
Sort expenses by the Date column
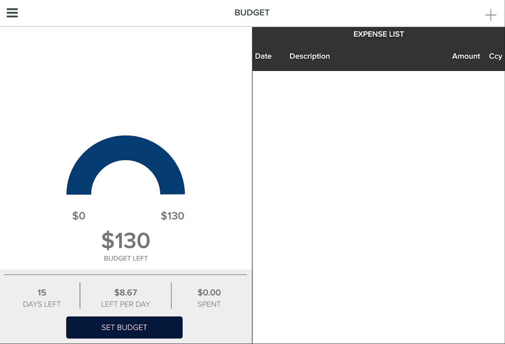(263, 56)
